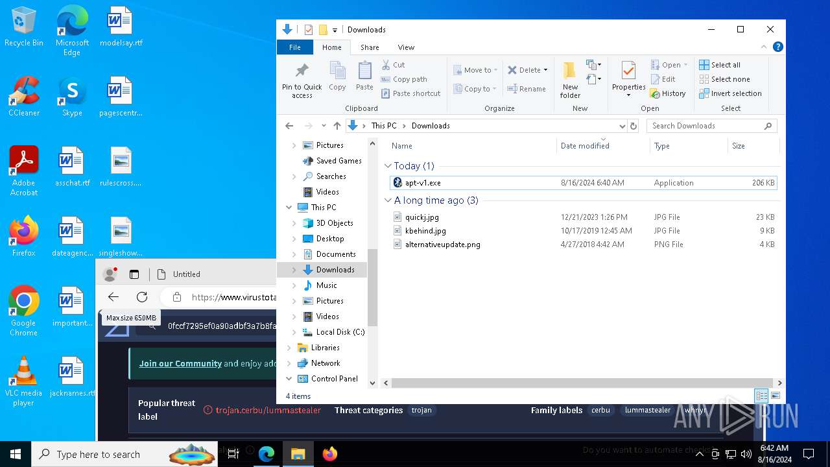Viewport: 830px width, 467px height.
Task: Open Edge profile avatar icon
Action: [x=110, y=274]
